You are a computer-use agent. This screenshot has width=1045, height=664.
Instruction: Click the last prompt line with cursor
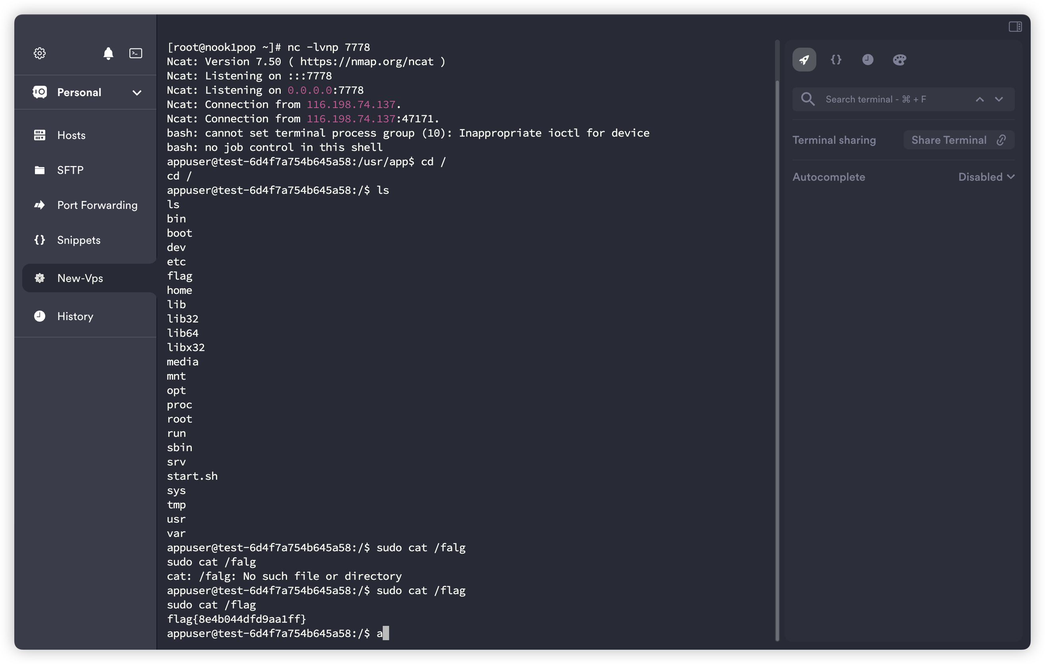pyautogui.click(x=278, y=633)
